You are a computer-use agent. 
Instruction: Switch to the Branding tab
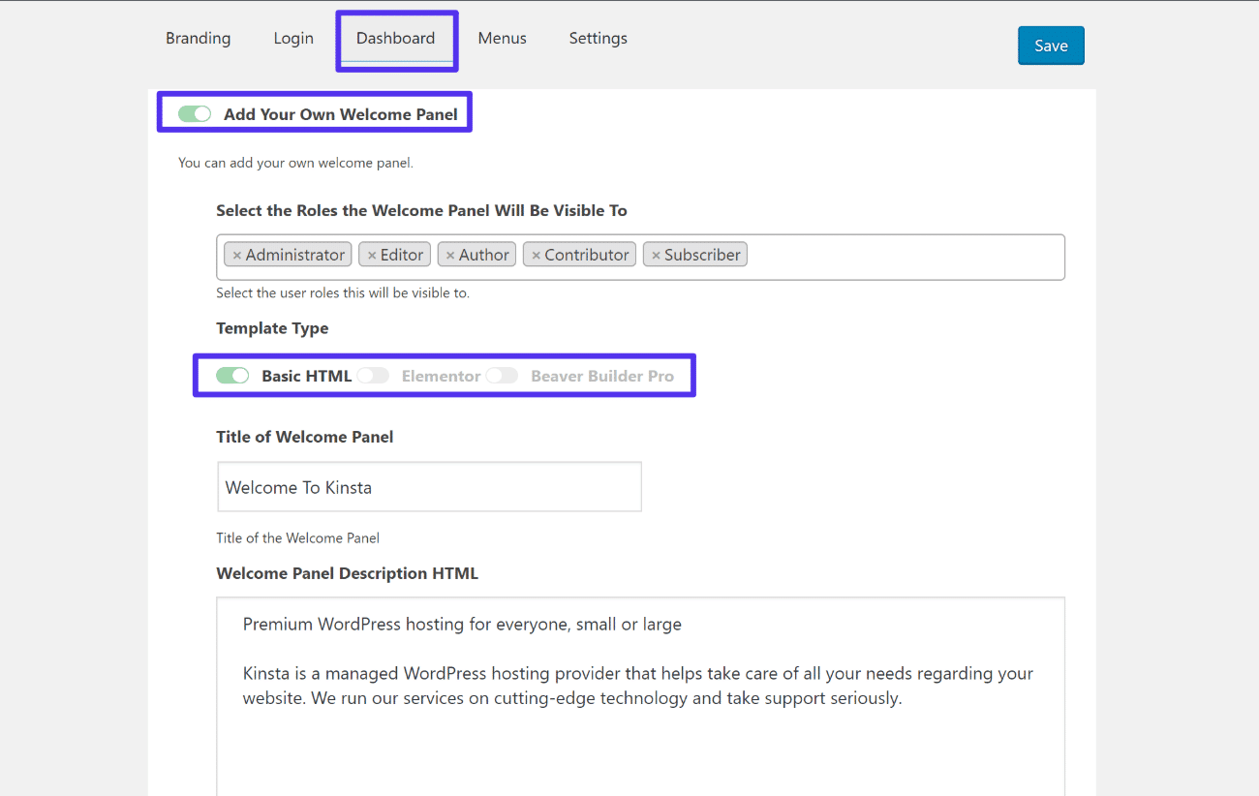click(x=198, y=38)
